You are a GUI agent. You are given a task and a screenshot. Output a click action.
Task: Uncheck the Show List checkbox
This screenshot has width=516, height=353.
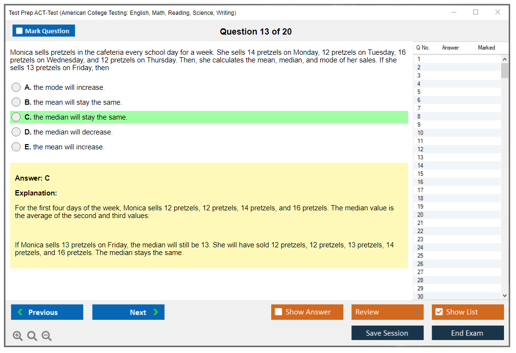point(439,312)
